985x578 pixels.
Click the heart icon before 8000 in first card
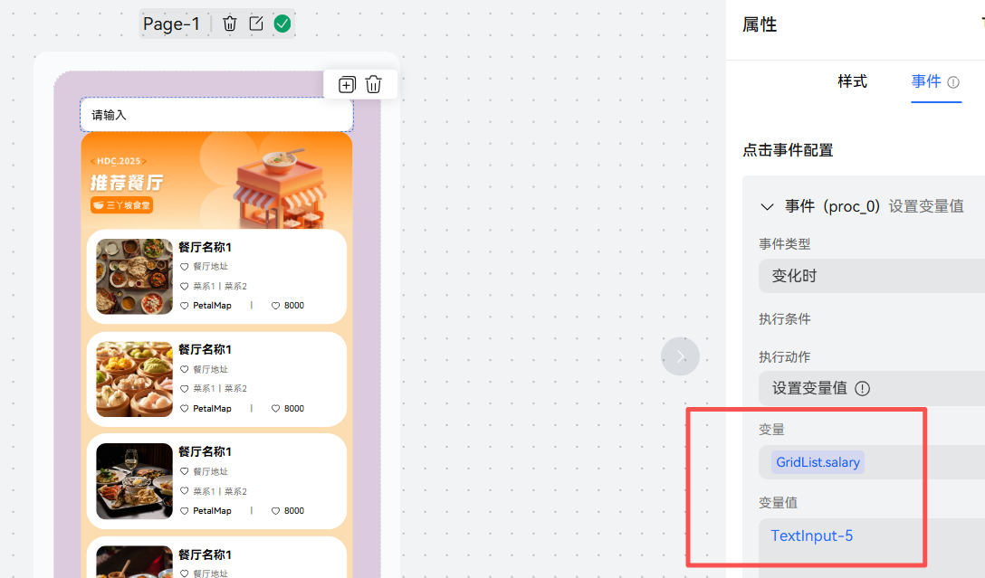pos(276,306)
